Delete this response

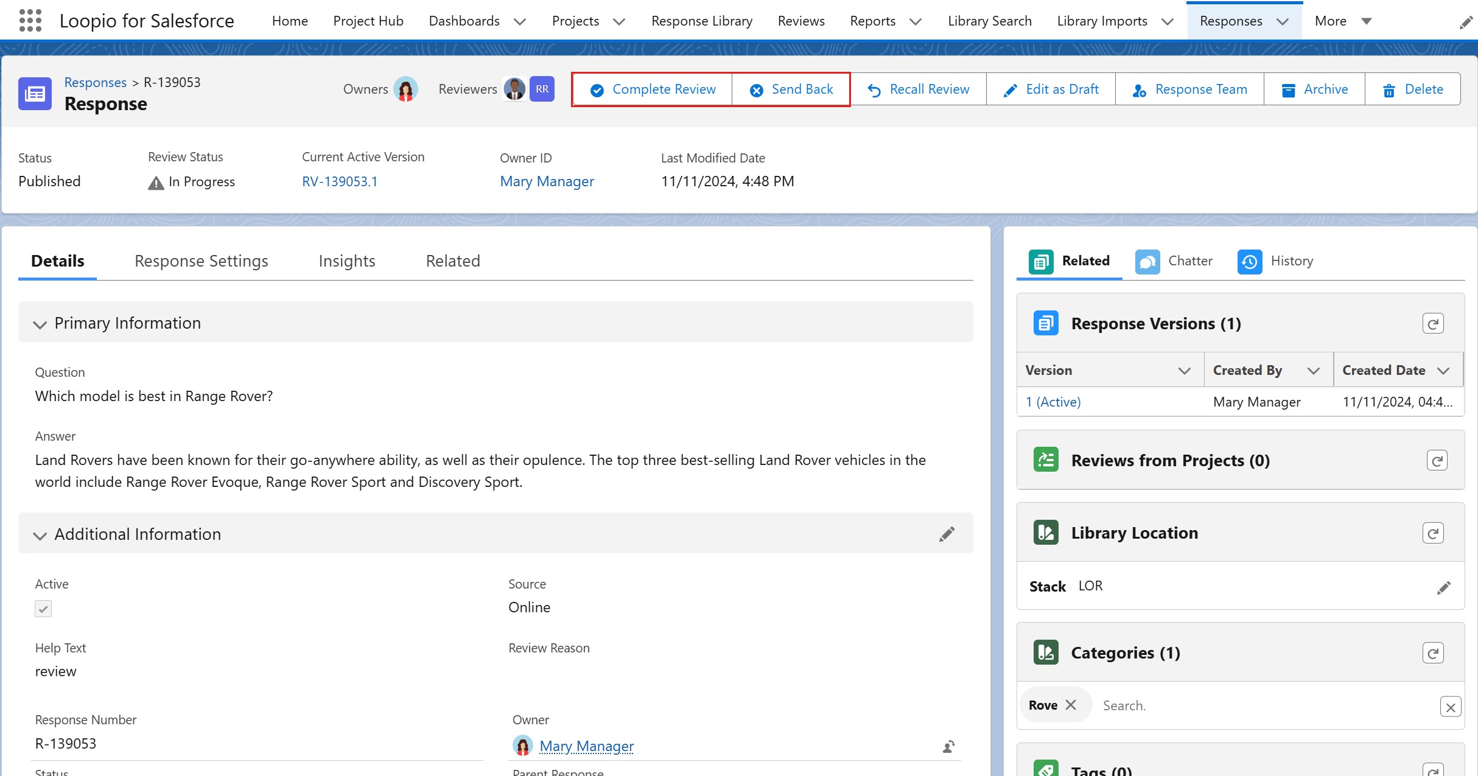(x=1412, y=89)
